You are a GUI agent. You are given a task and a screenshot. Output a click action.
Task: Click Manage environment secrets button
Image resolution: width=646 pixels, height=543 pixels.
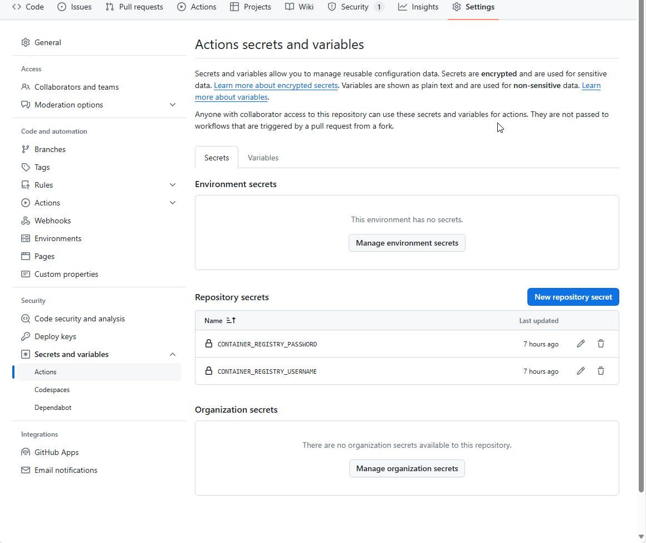pos(407,243)
